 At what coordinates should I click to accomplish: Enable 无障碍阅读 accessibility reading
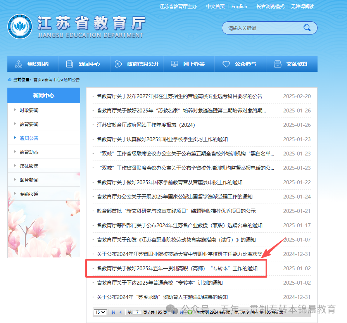[302, 7]
